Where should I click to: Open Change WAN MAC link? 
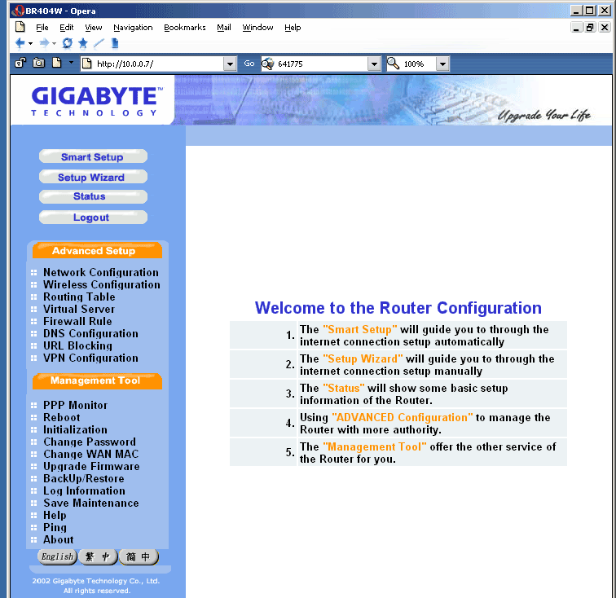pos(90,454)
